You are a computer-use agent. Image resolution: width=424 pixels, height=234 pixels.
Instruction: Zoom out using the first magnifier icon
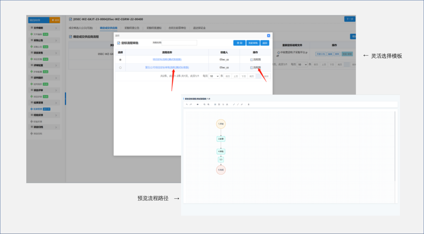pyautogui.click(x=204, y=104)
